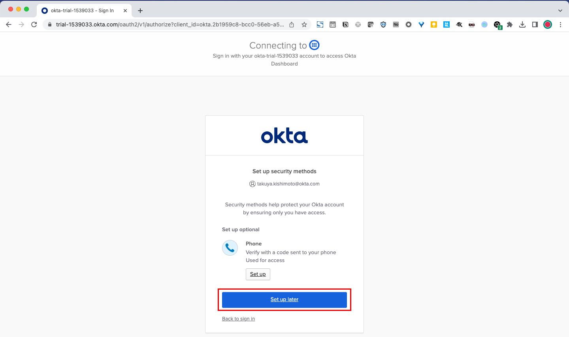Click the Notion extension icon
Viewport: 569px width, 337px height.
tap(345, 24)
